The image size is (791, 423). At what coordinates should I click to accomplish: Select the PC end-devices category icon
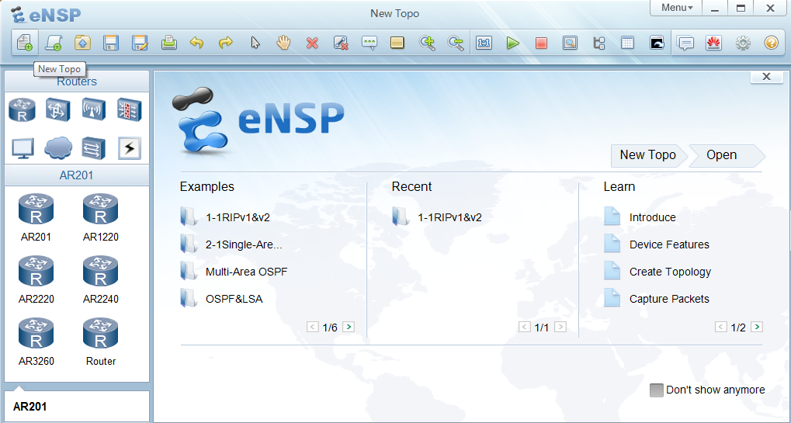pos(23,148)
